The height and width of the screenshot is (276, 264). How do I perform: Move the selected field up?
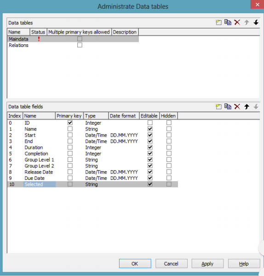[x=247, y=107]
